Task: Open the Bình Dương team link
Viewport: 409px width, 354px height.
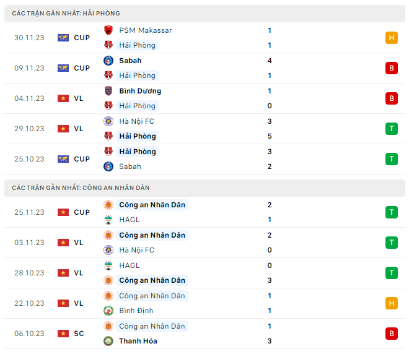Action: (x=140, y=91)
